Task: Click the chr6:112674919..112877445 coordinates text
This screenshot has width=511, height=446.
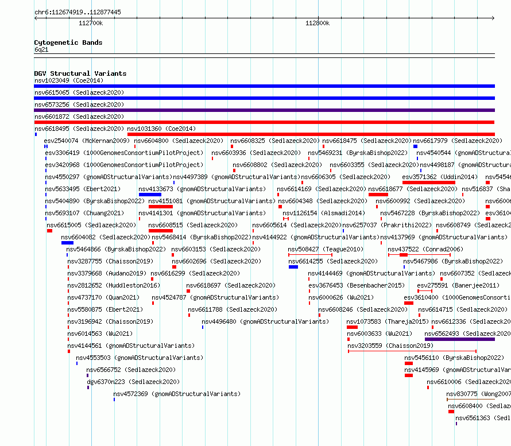Action: coord(78,12)
